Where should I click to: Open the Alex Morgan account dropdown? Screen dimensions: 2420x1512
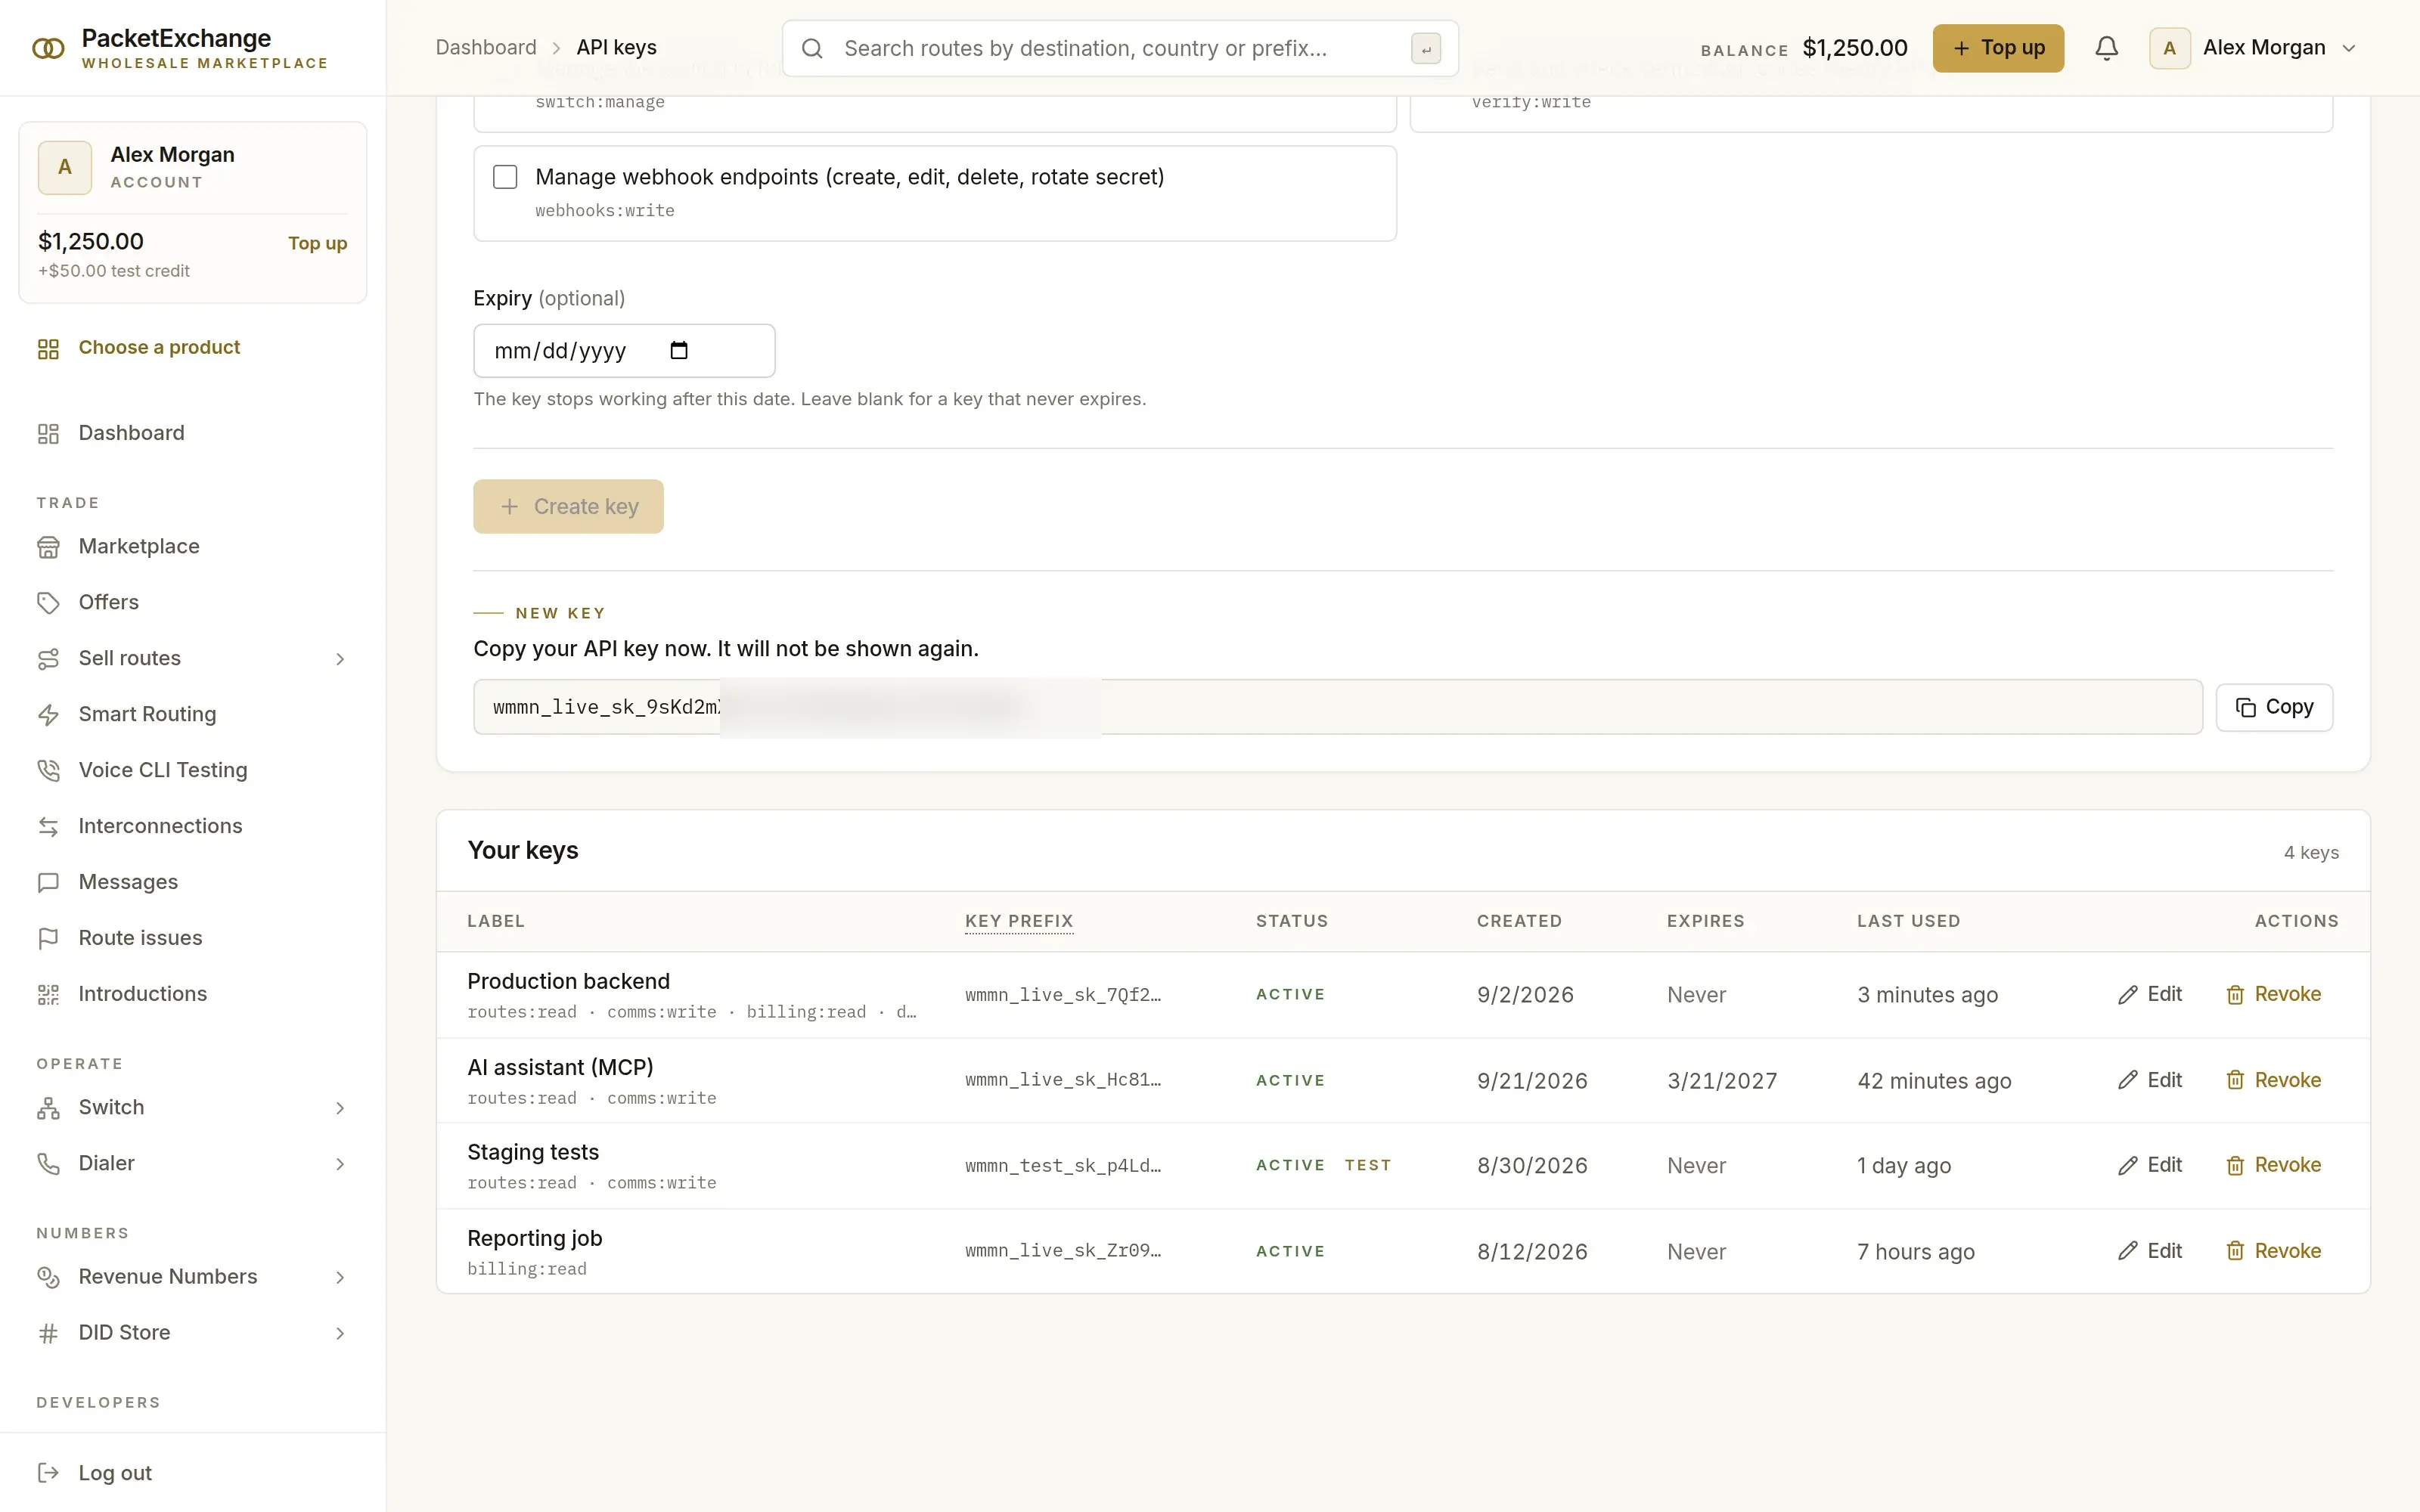[x=2254, y=48]
